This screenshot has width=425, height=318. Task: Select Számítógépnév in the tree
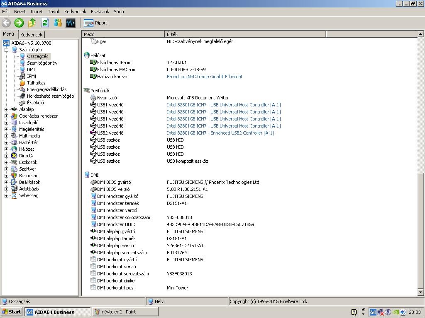(x=42, y=63)
